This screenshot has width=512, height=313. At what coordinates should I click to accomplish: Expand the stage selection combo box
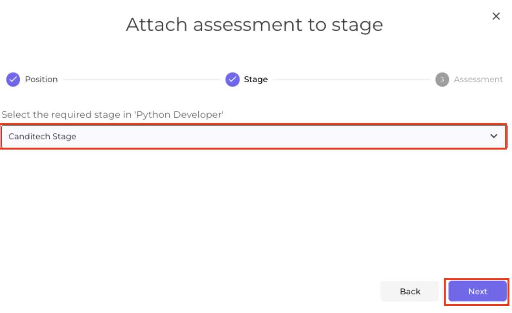pos(254,136)
